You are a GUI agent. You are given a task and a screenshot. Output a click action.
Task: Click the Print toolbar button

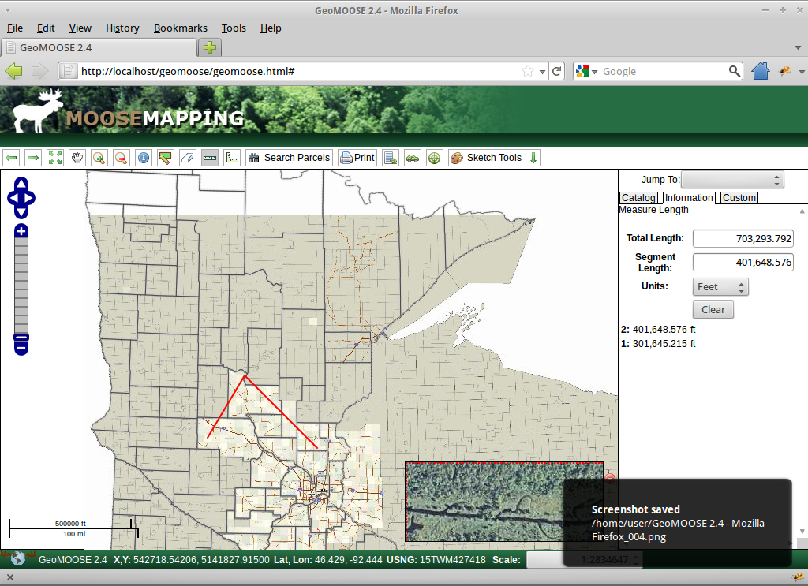point(357,158)
